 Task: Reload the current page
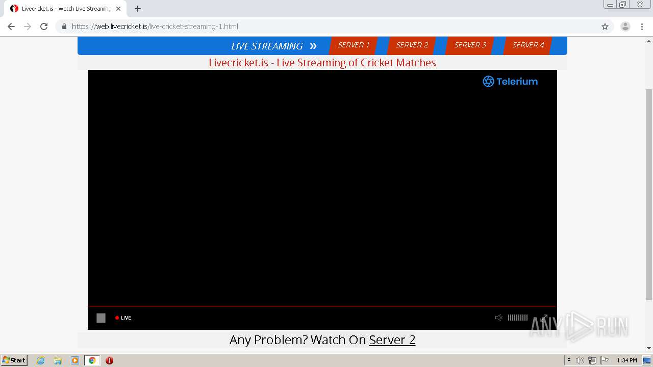click(x=44, y=27)
